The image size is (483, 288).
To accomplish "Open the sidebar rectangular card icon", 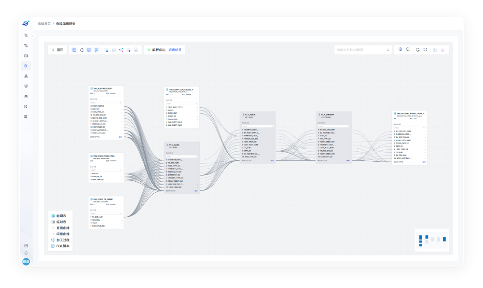I will (x=26, y=55).
